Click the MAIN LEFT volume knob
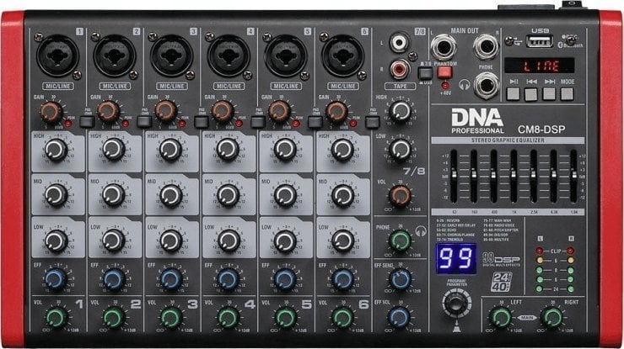The image size is (624, 349). coord(501,317)
